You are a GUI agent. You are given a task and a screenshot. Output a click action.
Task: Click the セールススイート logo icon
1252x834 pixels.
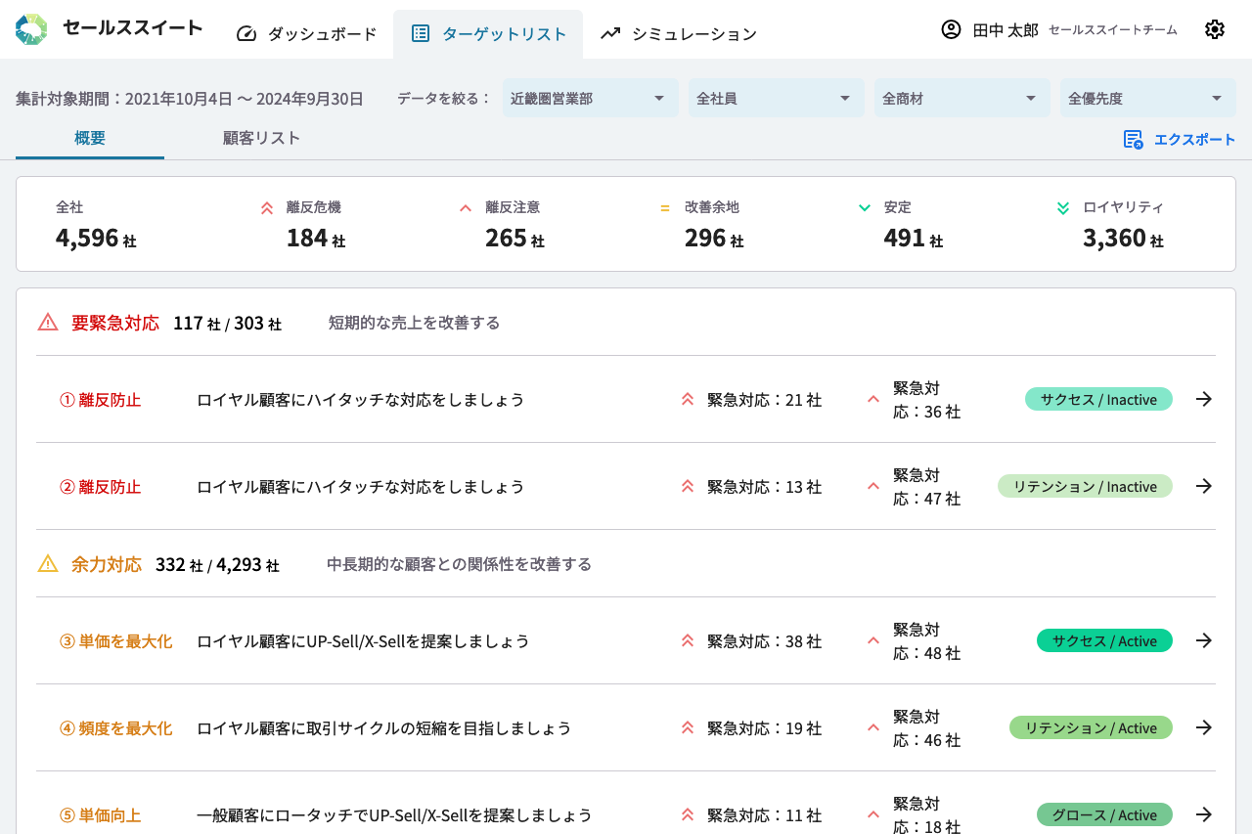31,29
